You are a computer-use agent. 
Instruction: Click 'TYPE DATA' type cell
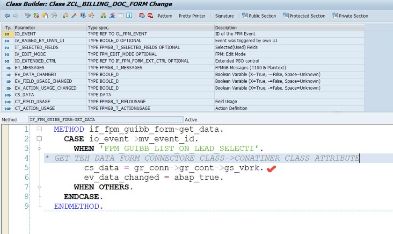click(151, 95)
